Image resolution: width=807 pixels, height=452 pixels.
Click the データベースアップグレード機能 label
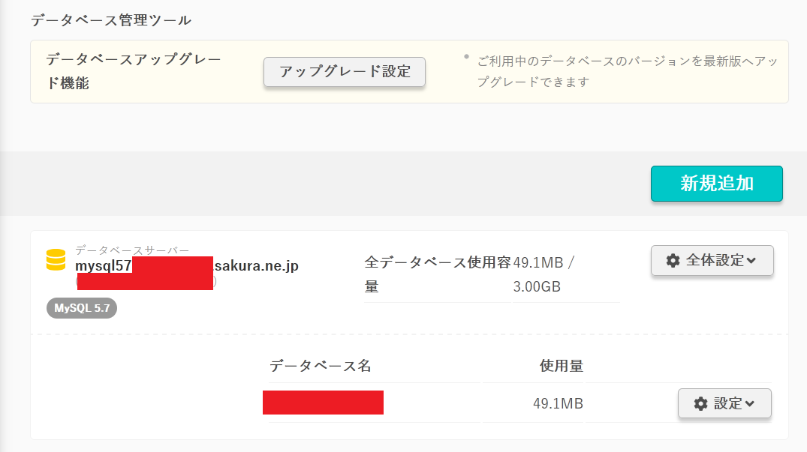(x=133, y=72)
